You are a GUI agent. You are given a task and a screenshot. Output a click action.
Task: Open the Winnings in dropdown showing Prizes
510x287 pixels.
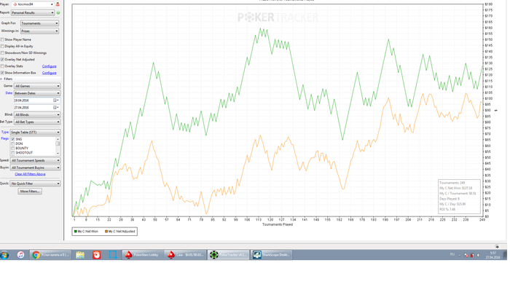point(39,31)
